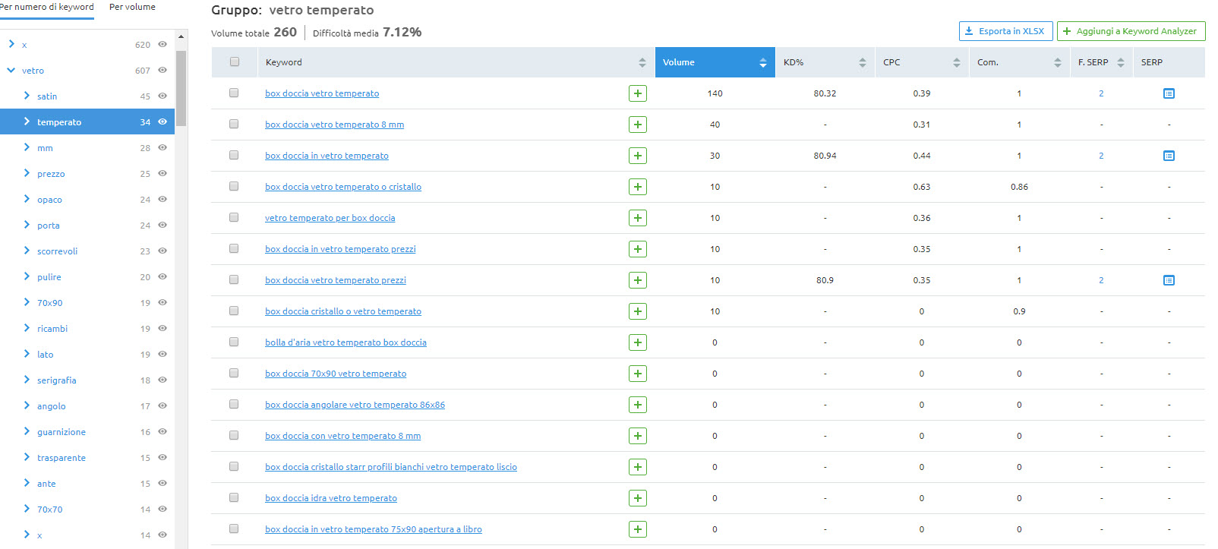This screenshot has height=549, width=1218.
Task: Open SERP icon for 'box doccia in vetro temperato'
Action: [x=1169, y=156]
